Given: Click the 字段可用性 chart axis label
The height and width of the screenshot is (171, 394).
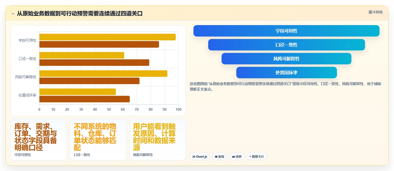Looking at the screenshot, I should [27, 40].
